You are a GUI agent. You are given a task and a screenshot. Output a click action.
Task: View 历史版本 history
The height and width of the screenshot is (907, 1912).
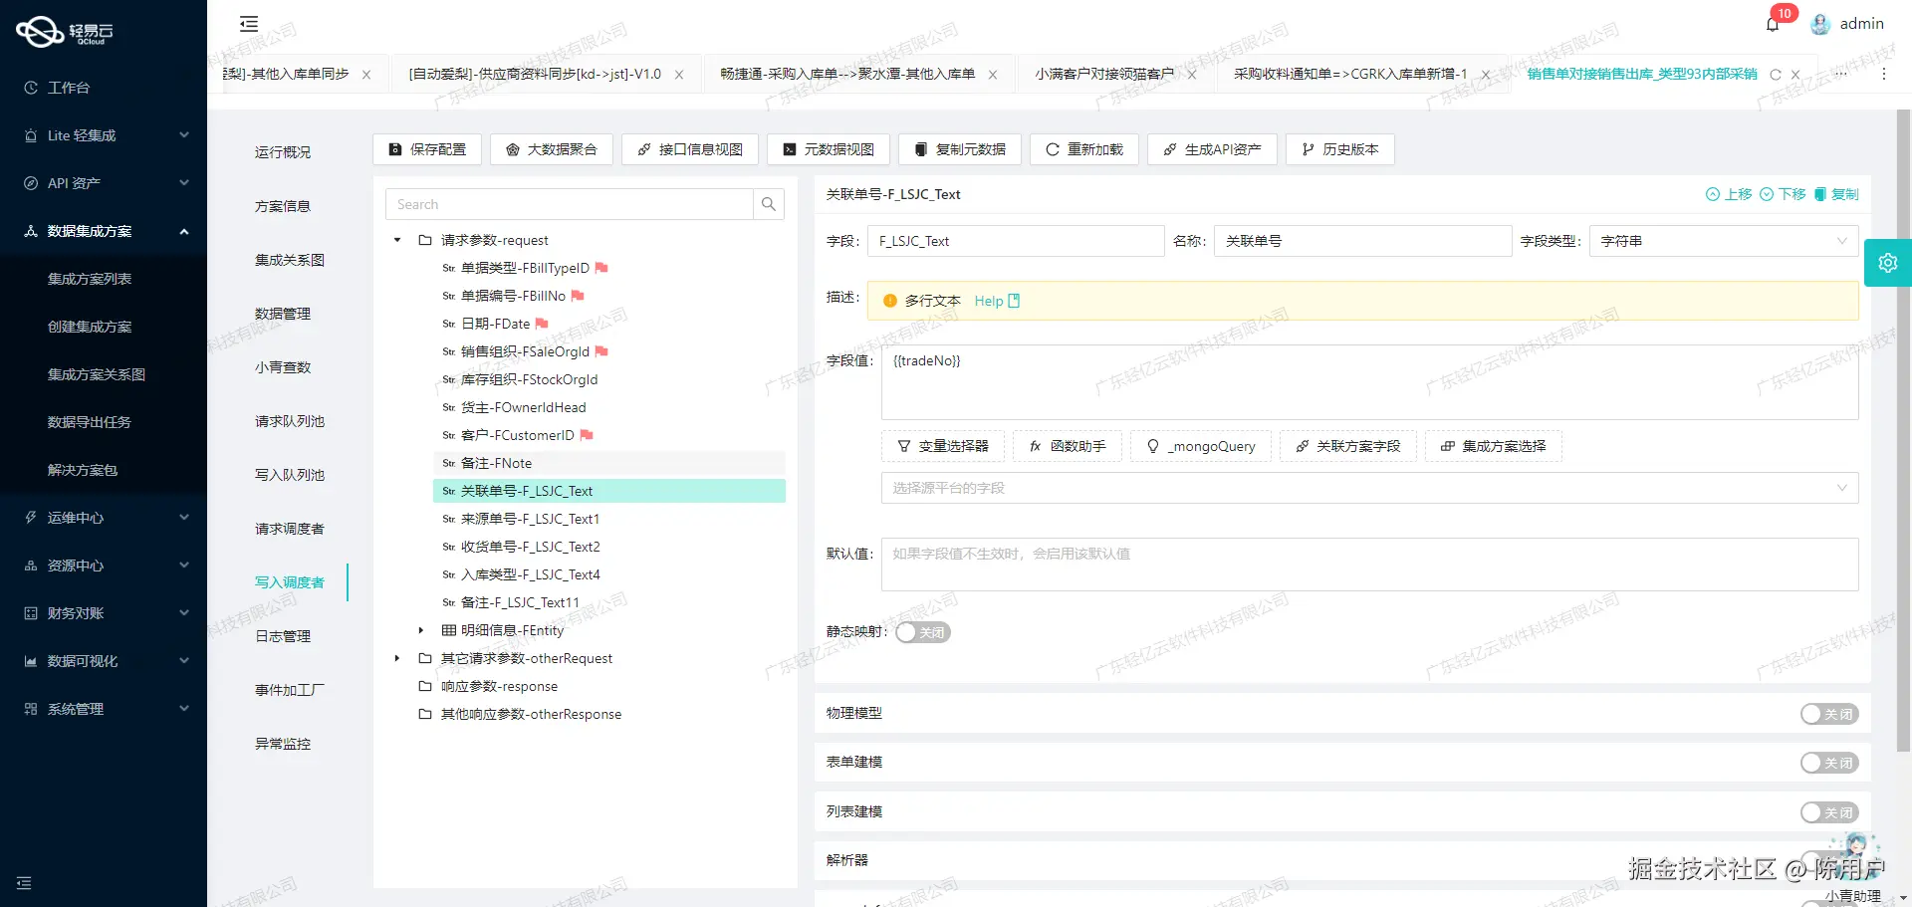(x=1339, y=149)
